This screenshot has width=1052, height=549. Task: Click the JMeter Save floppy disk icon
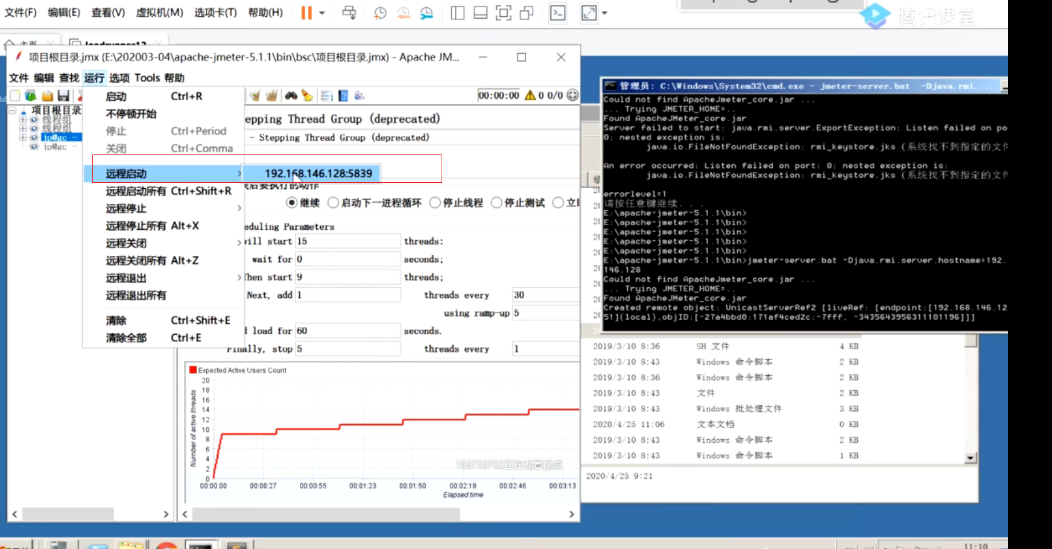pyautogui.click(x=63, y=95)
